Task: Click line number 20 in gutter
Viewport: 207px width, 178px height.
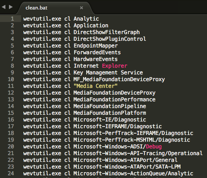Action: (x=11, y=147)
